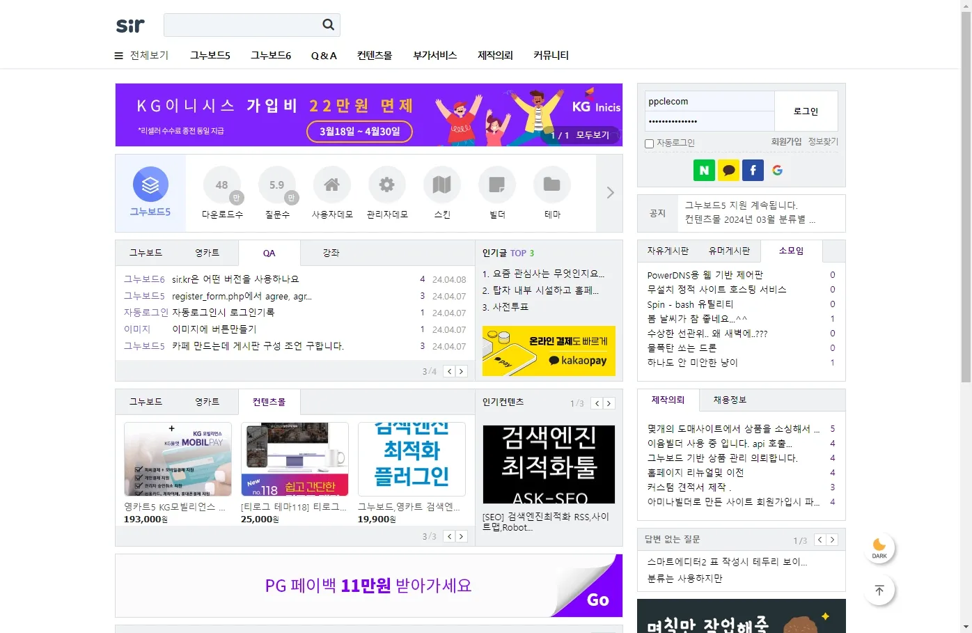Viewport: 972px width, 633px height.
Task: Open the 제작의뢰 top menu
Action: [495, 55]
